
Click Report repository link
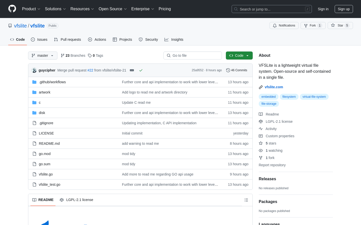(272, 165)
